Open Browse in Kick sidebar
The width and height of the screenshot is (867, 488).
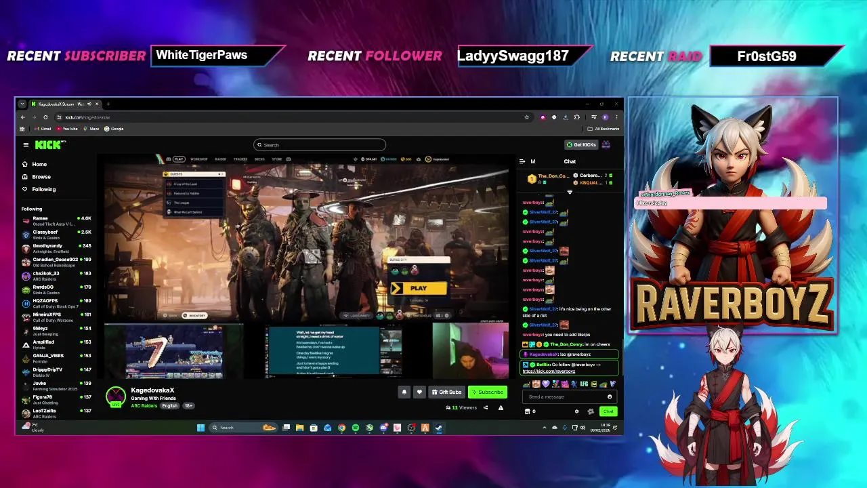(x=37, y=177)
